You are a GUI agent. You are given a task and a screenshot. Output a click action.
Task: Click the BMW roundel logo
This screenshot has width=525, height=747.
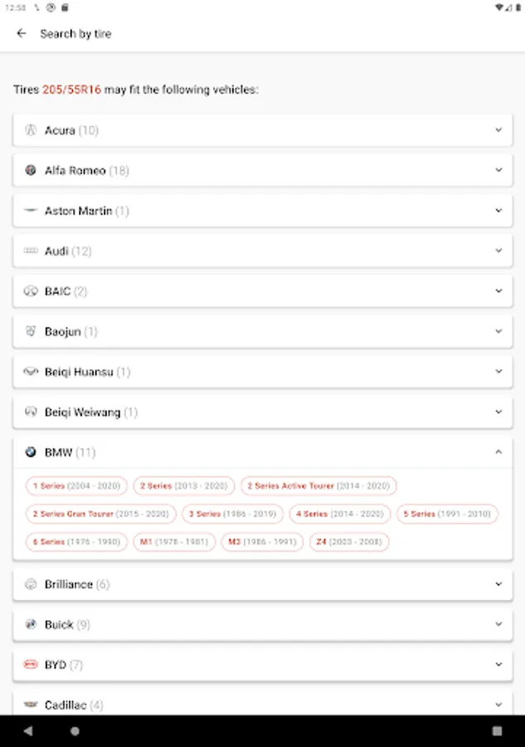click(x=31, y=452)
